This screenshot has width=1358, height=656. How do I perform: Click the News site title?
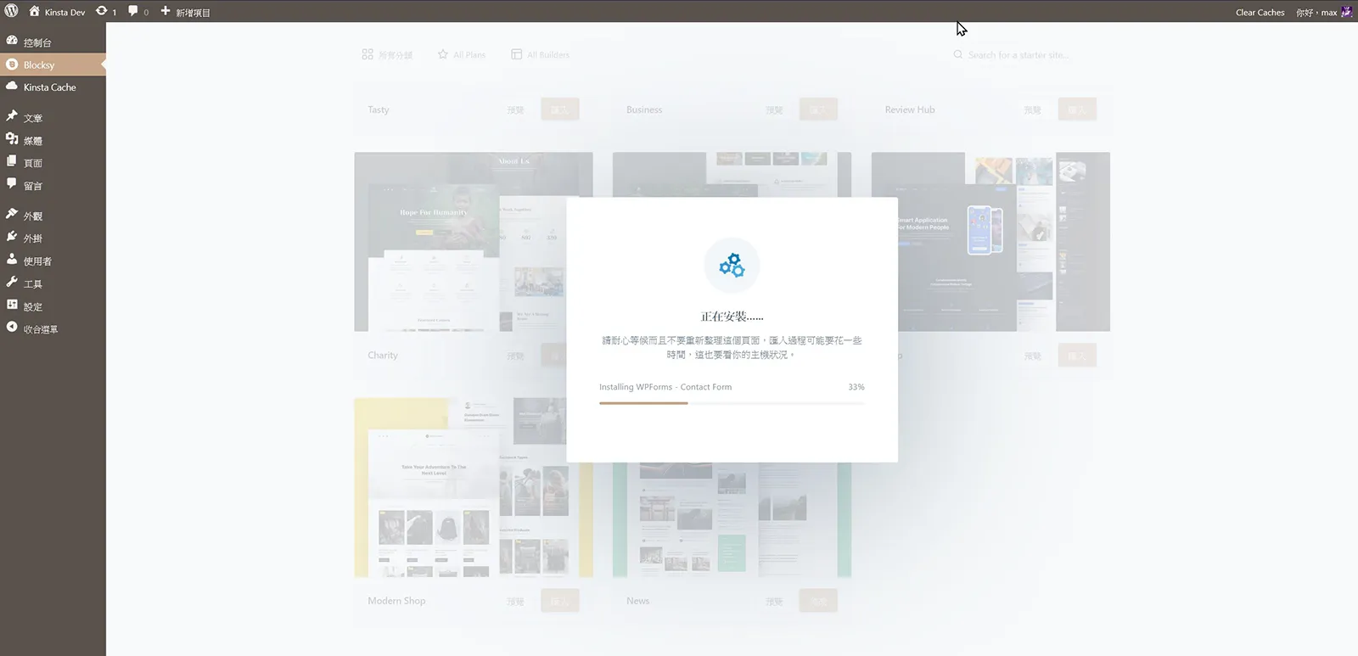(x=637, y=601)
